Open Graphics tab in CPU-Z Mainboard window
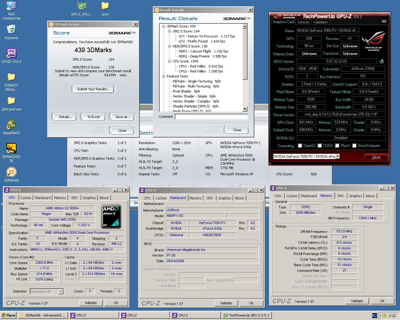Screen dimensions: 400x320 [x=224, y=198]
